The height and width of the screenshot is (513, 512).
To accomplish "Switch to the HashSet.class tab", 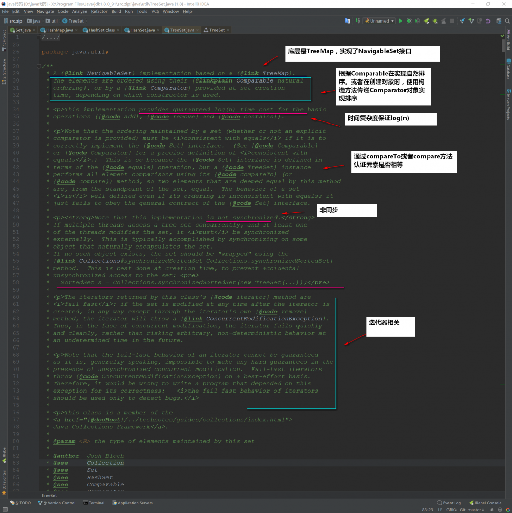I will pos(101,30).
